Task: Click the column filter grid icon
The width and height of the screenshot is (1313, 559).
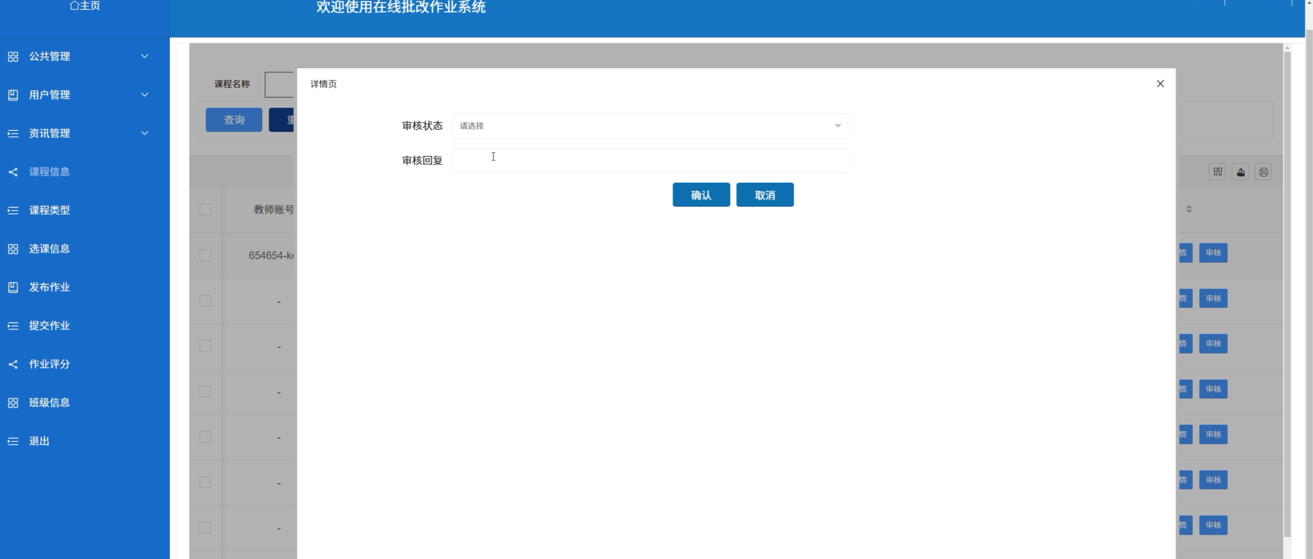Action: pos(1218,172)
